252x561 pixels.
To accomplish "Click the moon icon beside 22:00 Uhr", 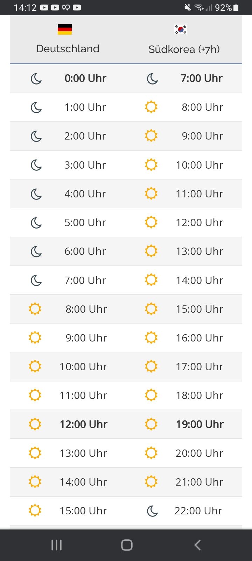I will (x=152, y=511).
